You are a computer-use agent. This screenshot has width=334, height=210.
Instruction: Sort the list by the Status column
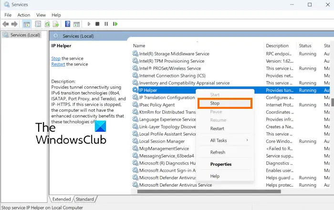click(x=305, y=45)
